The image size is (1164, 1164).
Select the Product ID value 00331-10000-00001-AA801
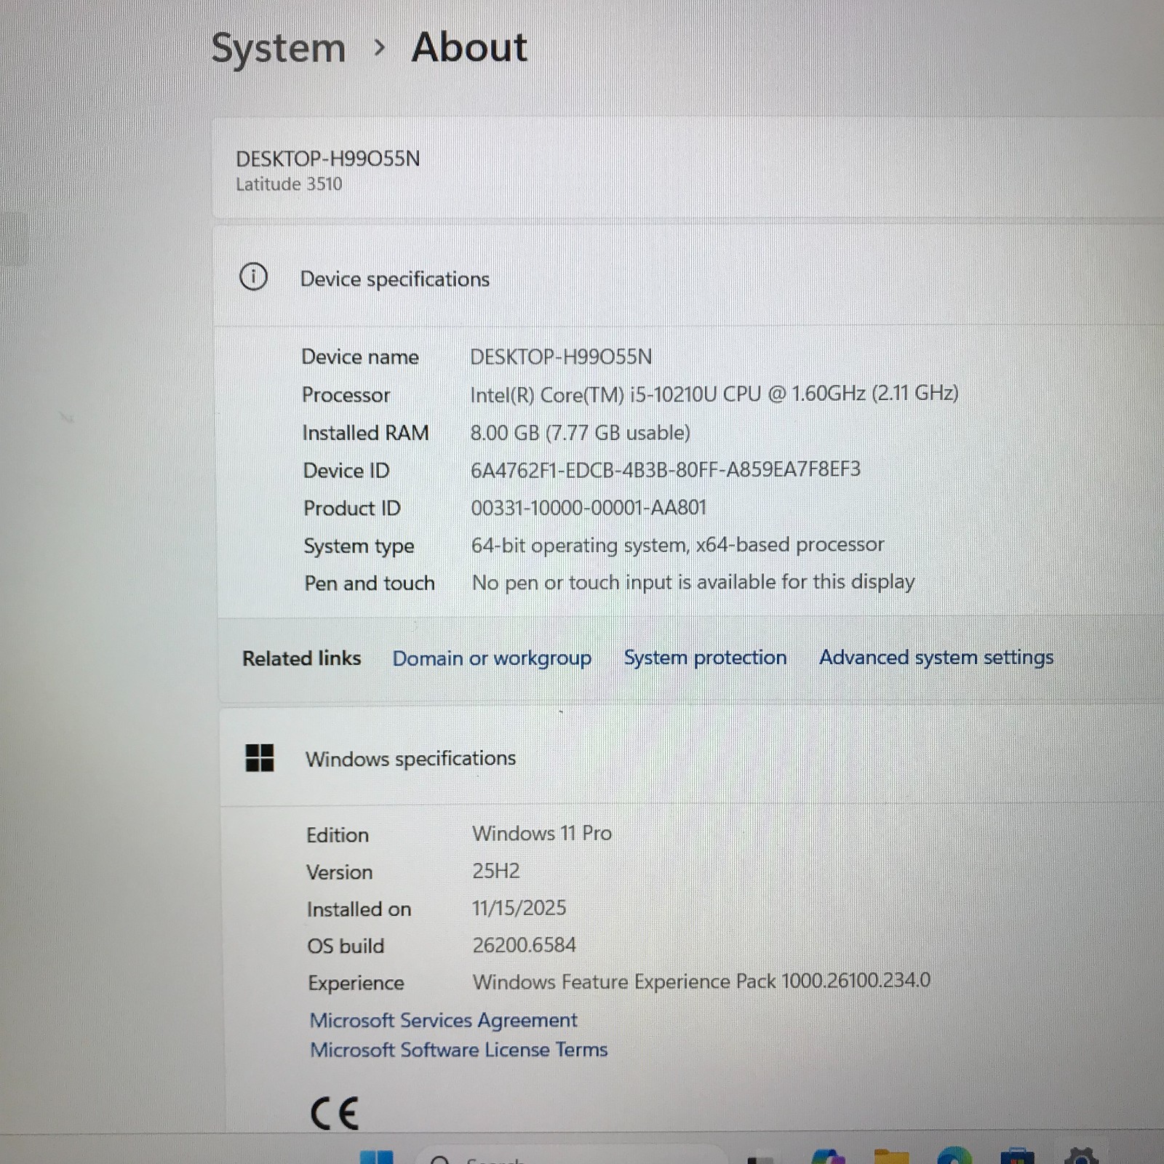589,507
